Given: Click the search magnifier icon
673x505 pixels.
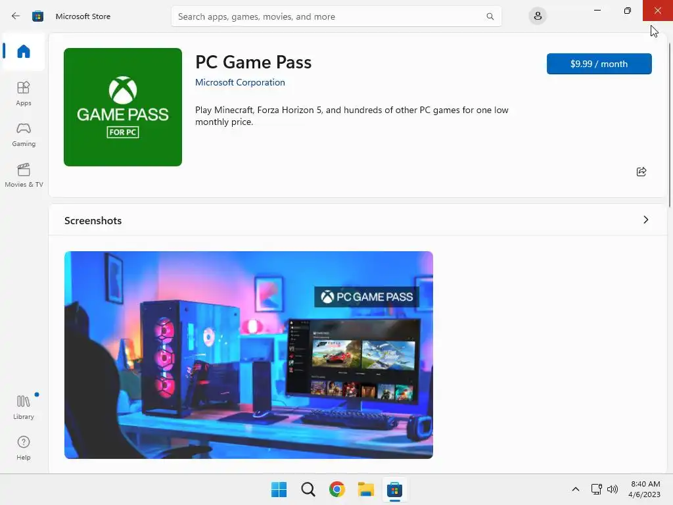Looking at the screenshot, I should (x=490, y=16).
